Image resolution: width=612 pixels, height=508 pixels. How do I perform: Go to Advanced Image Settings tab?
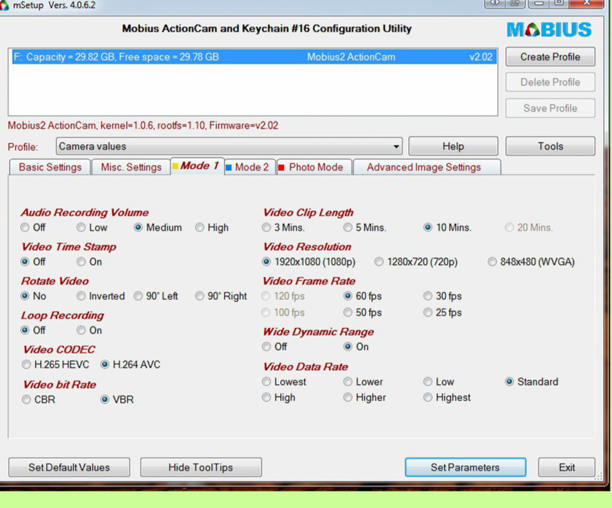[423, 167]
